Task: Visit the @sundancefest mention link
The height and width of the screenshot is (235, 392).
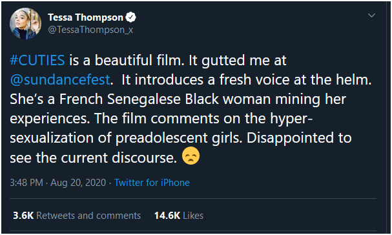Action: (x=60, y=80)
